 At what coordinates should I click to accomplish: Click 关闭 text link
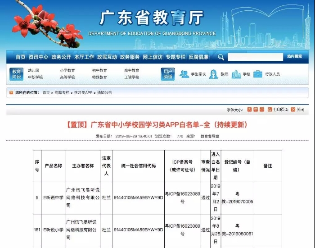(x=300, y=110)
